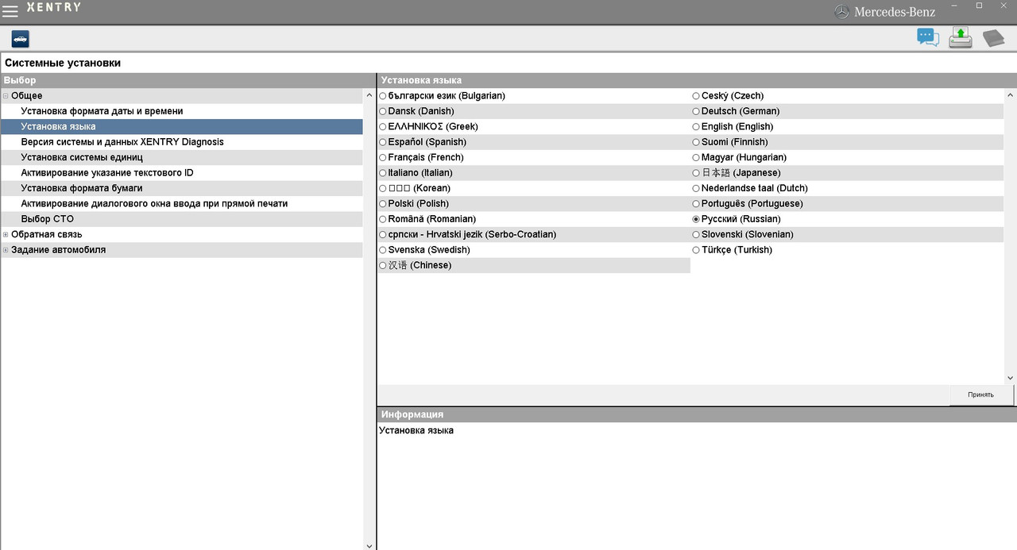1017x550 pixels.
Task: Select Svenska (Swedish) radio button
Action: tap(383, 250)
